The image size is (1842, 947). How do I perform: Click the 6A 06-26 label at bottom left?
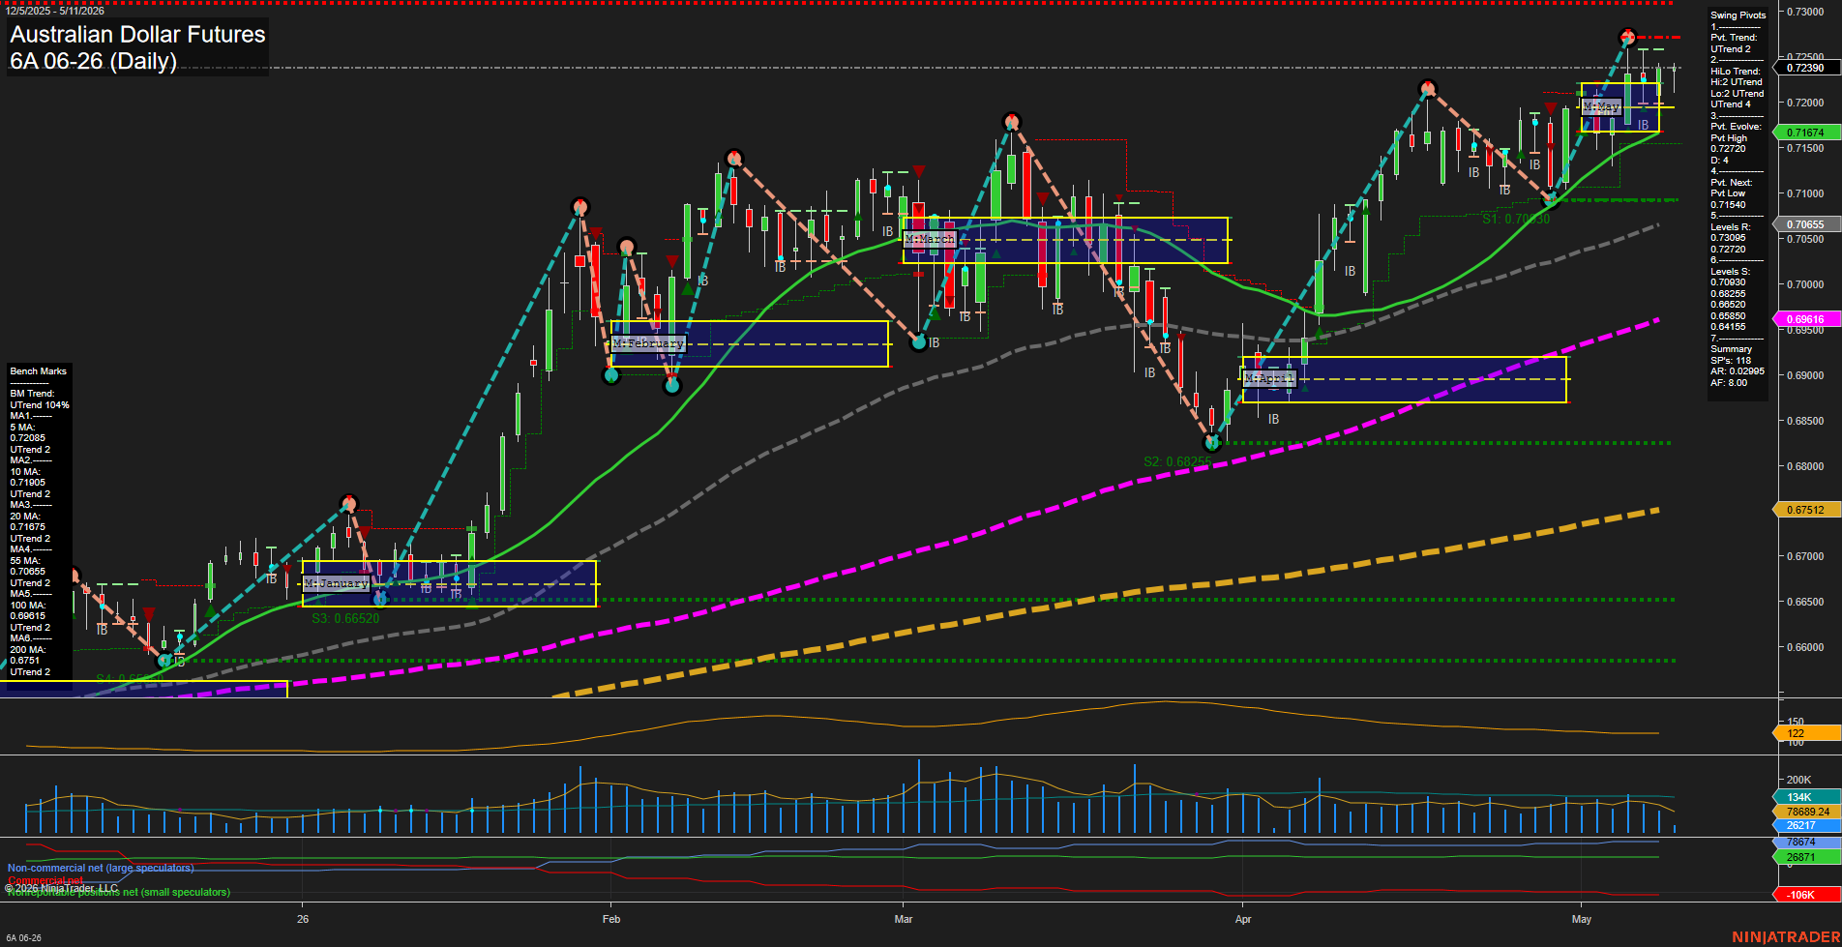pos(24,938)
